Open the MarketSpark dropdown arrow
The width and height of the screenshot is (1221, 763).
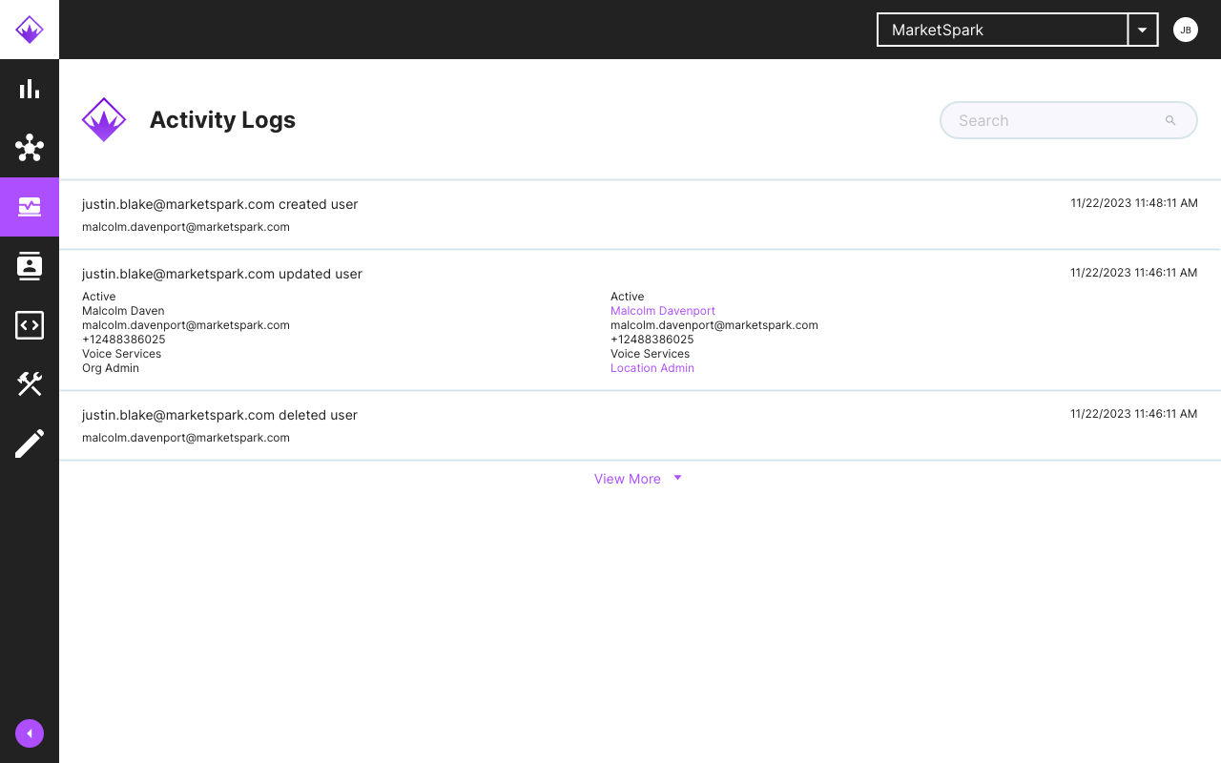click(x=1143, y=30)
